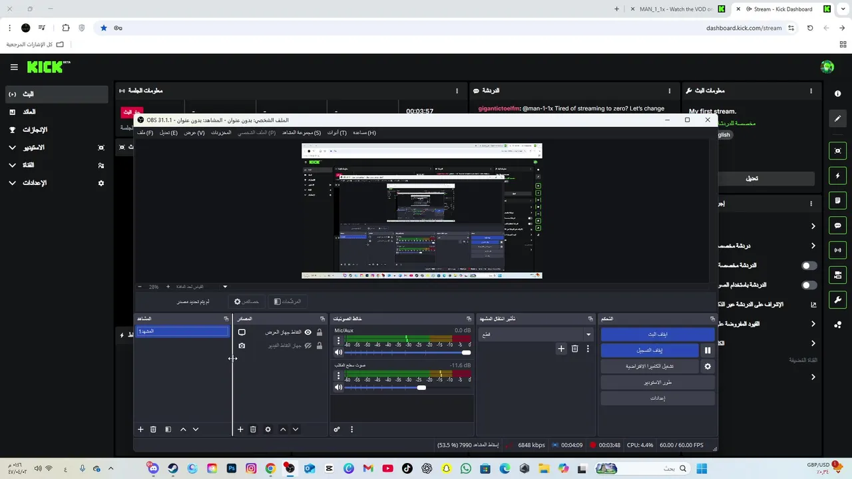Mute the Mic/Aux audio channel
The image size is (852, 479).
click(338, 353)
